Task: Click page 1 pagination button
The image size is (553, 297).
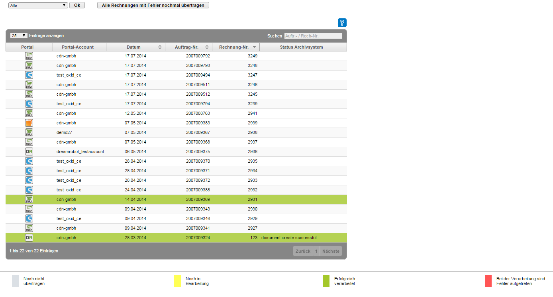Action: (316, 251)
